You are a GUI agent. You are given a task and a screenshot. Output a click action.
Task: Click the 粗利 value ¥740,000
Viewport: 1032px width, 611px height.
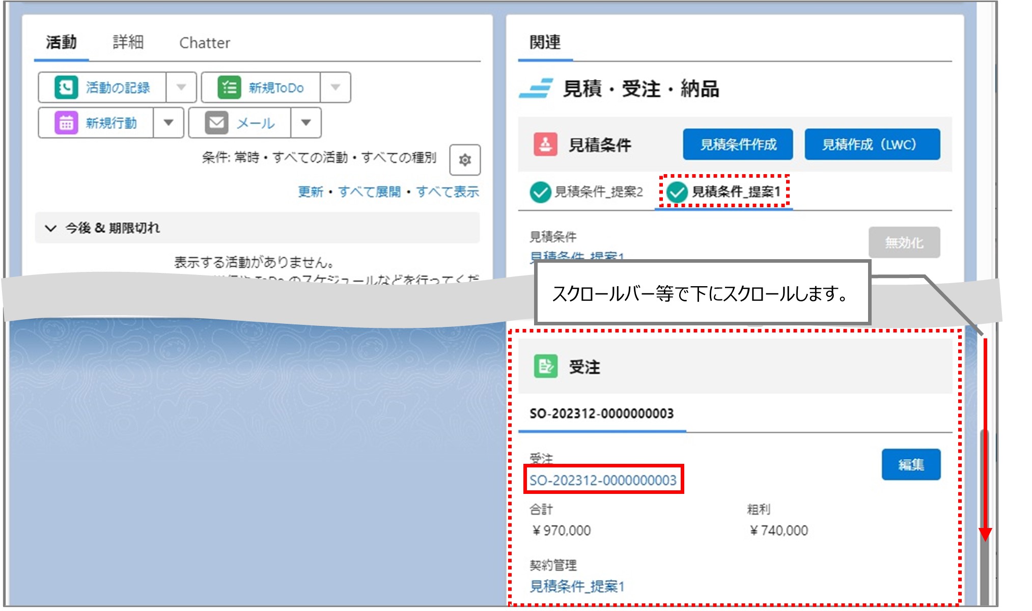point(778,531)
